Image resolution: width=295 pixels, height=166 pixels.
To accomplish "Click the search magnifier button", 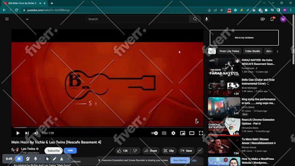I will pos(195,19).
